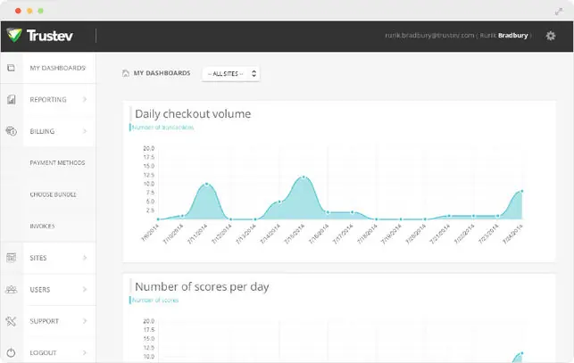Select Billing in the sidebar

click(x=42, y=131)
